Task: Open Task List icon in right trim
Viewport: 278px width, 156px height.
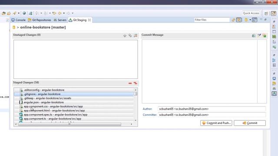Action: tap(274, 65)
